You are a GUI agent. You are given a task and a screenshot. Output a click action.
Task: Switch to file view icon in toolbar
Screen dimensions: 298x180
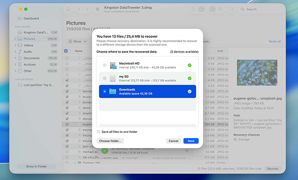click(193, 9)
